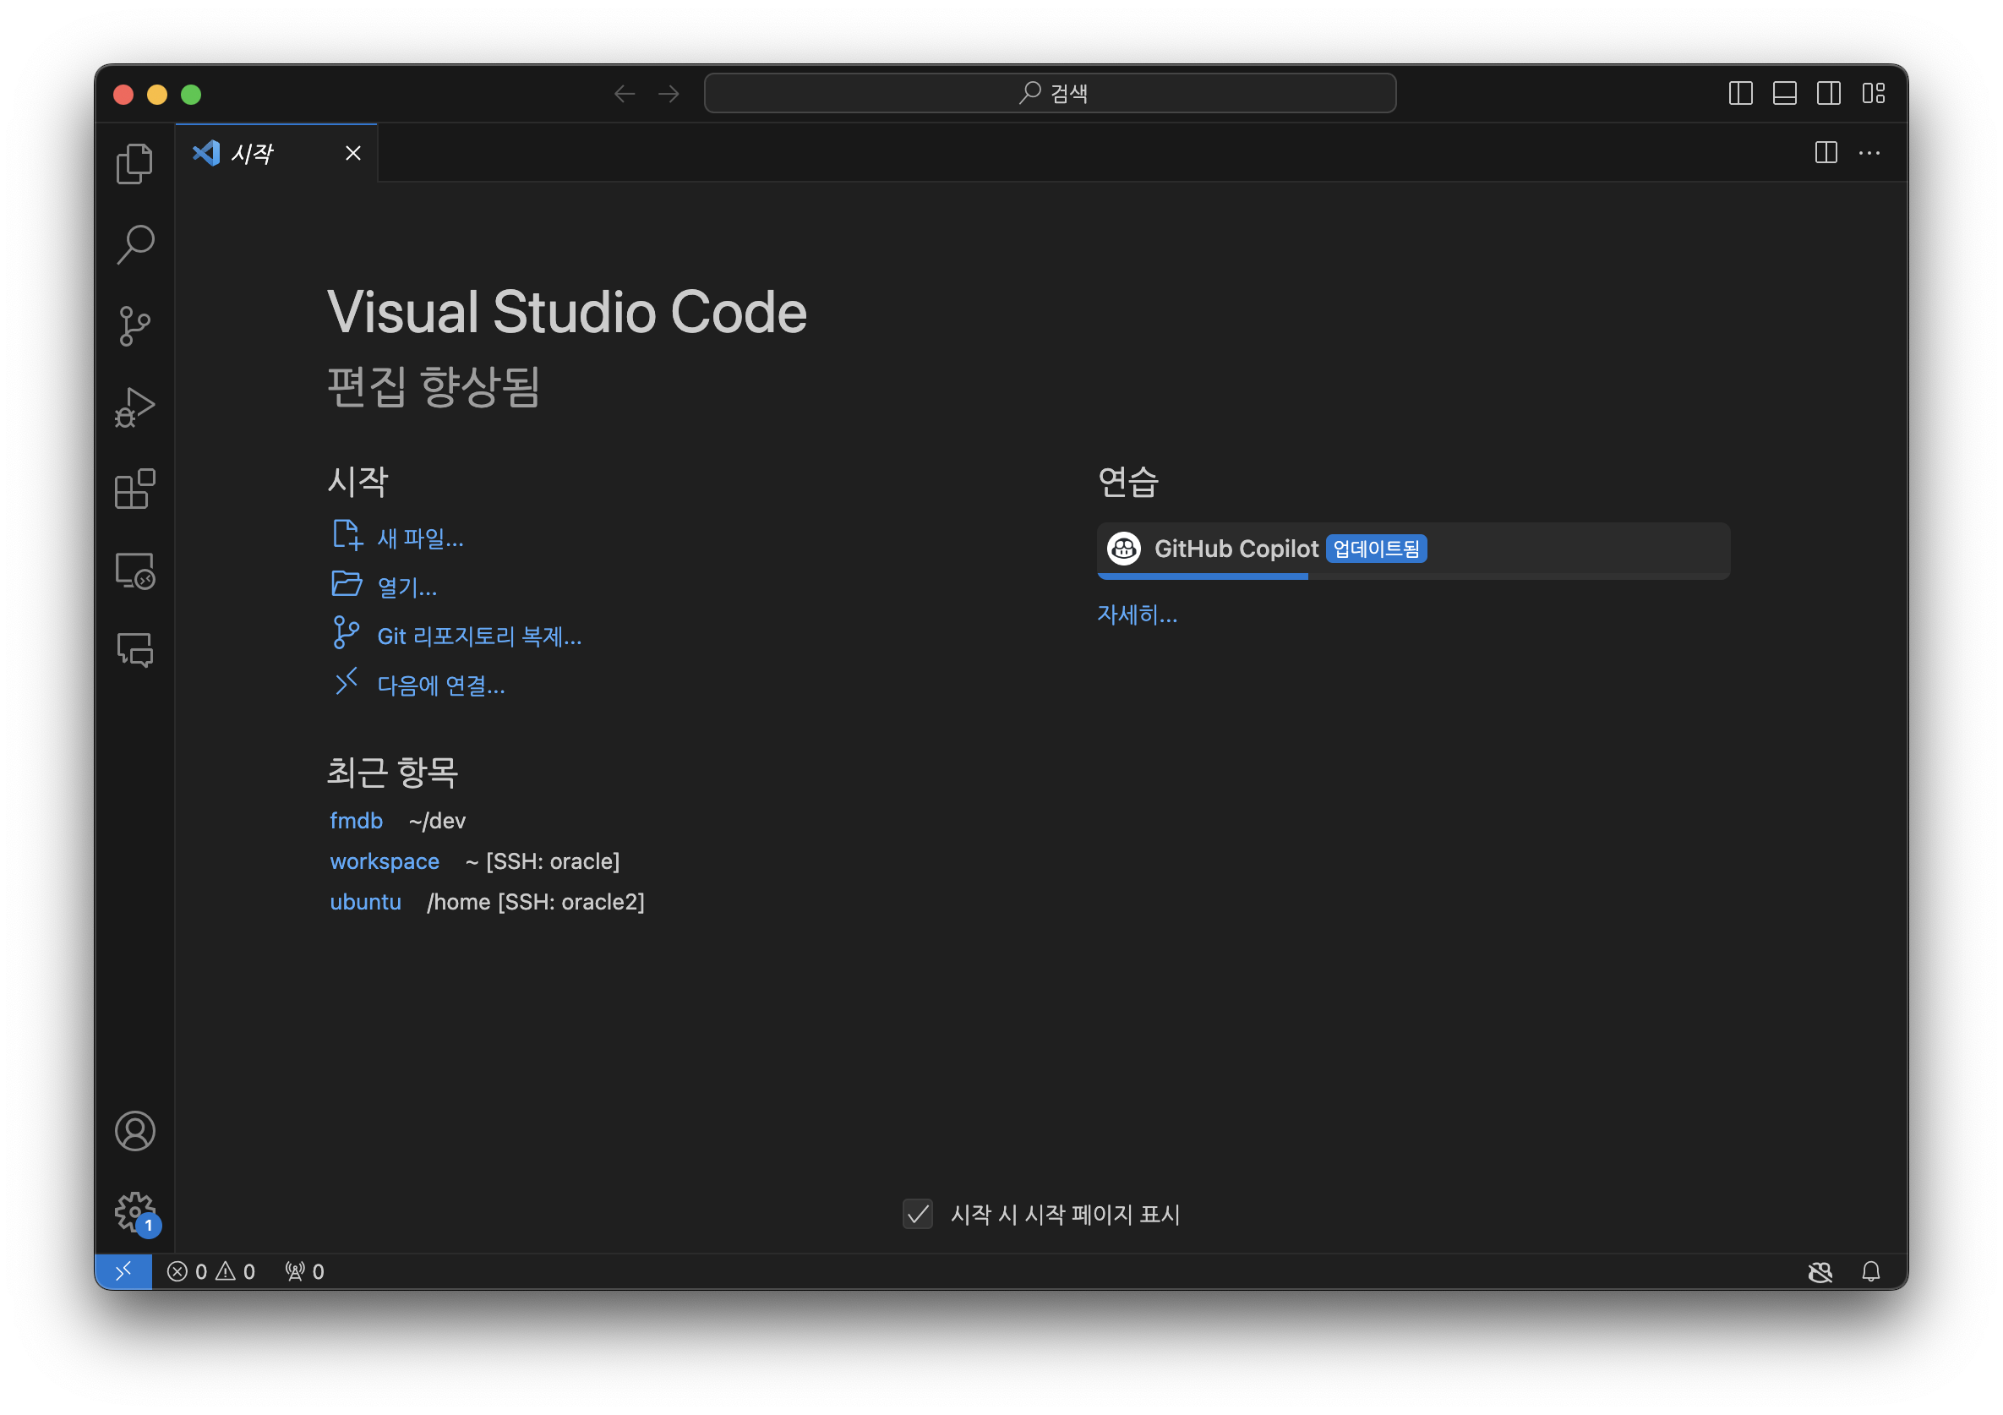Toggle the secondary side bar layout button
This screenshot has width=2003, height=1415.
(x=1830, y=93)
